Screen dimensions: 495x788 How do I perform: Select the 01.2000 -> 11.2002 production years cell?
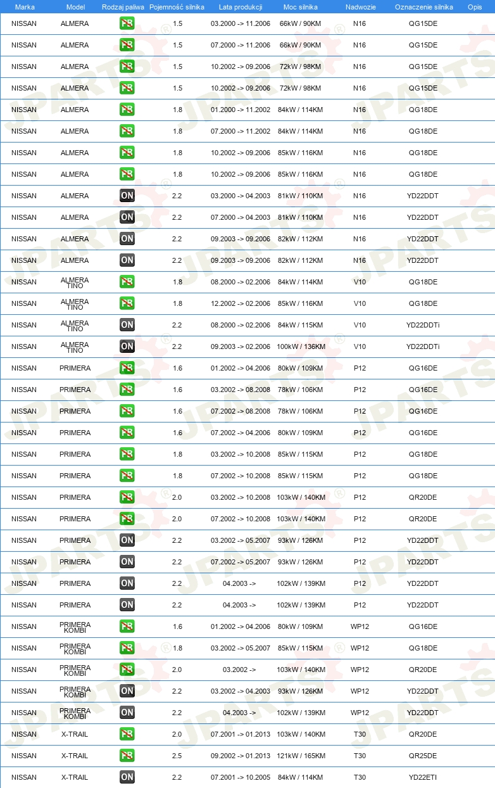coord(241,110)
